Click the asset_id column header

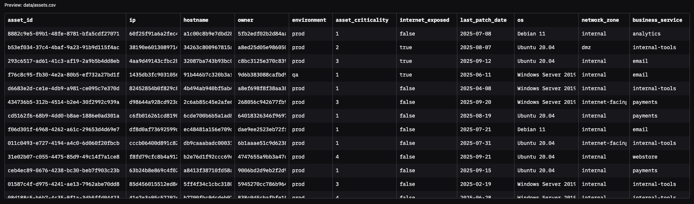click(20, 20)
